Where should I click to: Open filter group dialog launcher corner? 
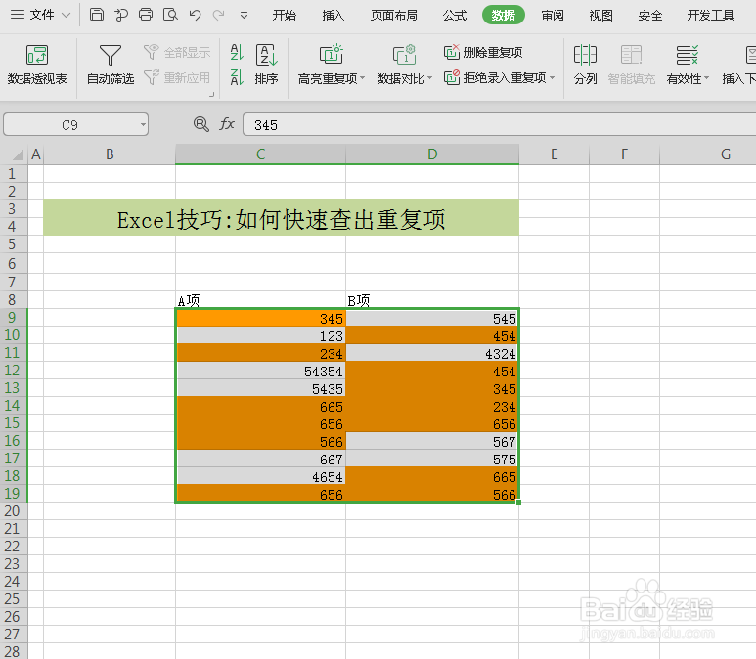(211, 95)
